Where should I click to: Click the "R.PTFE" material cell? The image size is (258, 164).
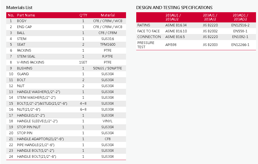point(108,56)
